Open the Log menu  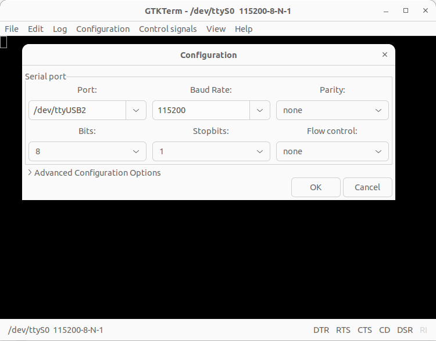point(60,29)
